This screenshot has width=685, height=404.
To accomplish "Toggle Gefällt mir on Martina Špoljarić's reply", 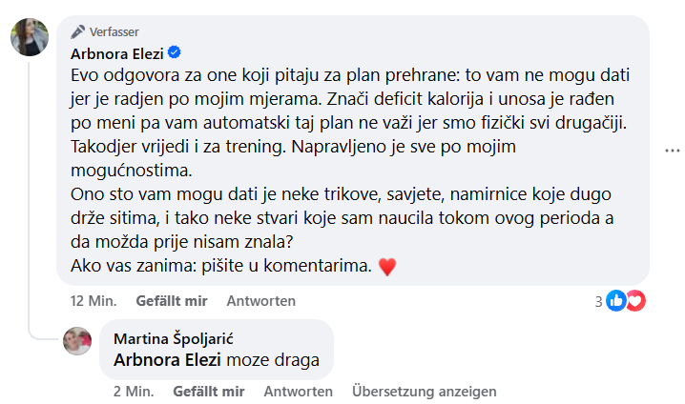I will click(x=208, y=392).
